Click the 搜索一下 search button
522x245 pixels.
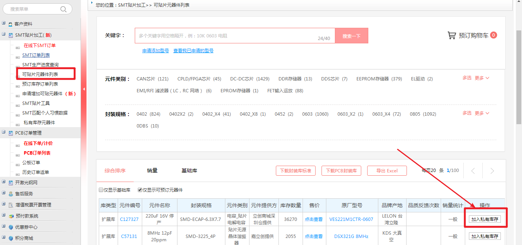(351, 36)
